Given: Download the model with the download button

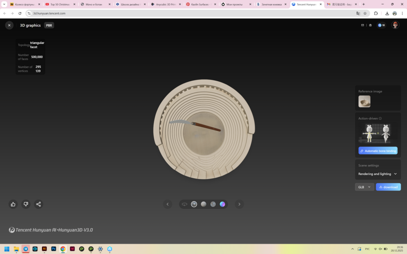Looking at the screenshot, I should tap(388, 187).
